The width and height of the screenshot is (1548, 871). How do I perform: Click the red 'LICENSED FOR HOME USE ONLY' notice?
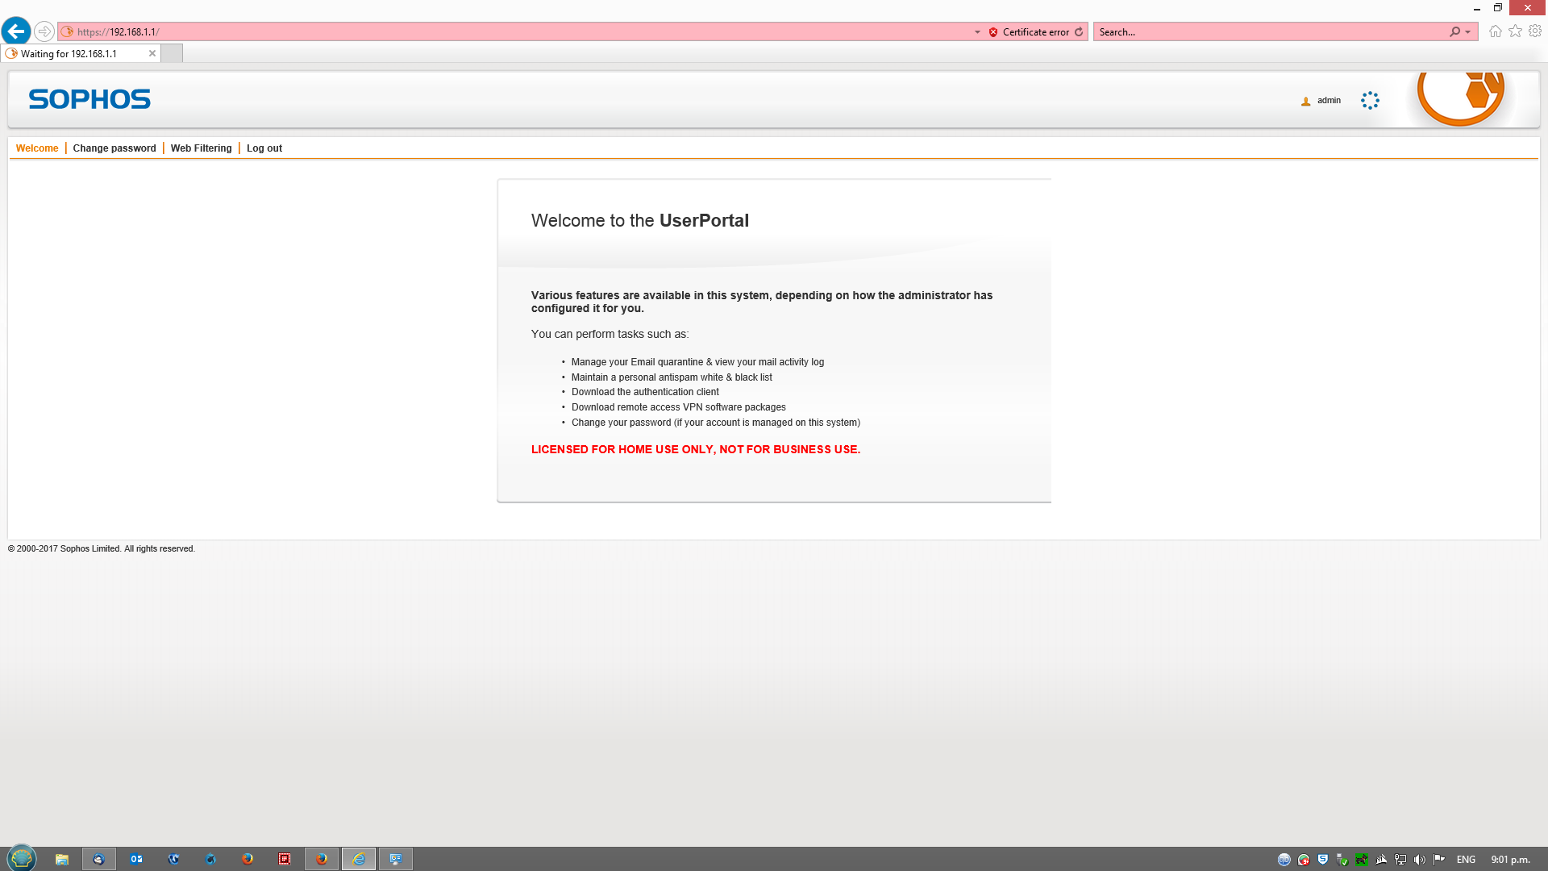[696, 449]
